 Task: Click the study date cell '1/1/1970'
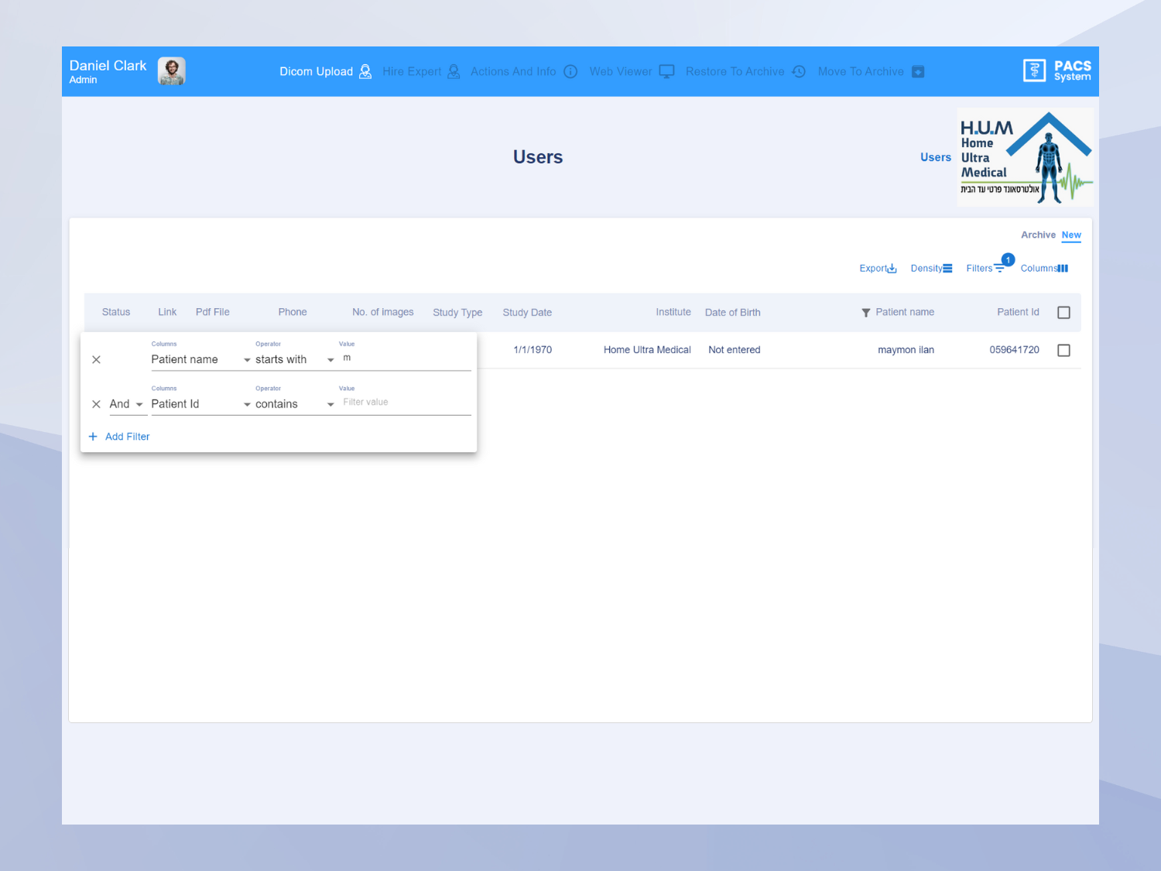tap(533, 350)
